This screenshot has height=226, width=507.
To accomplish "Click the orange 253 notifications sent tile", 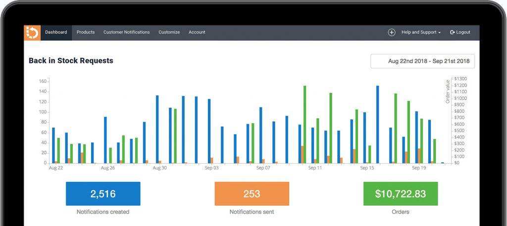I will pyautogui.click(x=252, y=194).
